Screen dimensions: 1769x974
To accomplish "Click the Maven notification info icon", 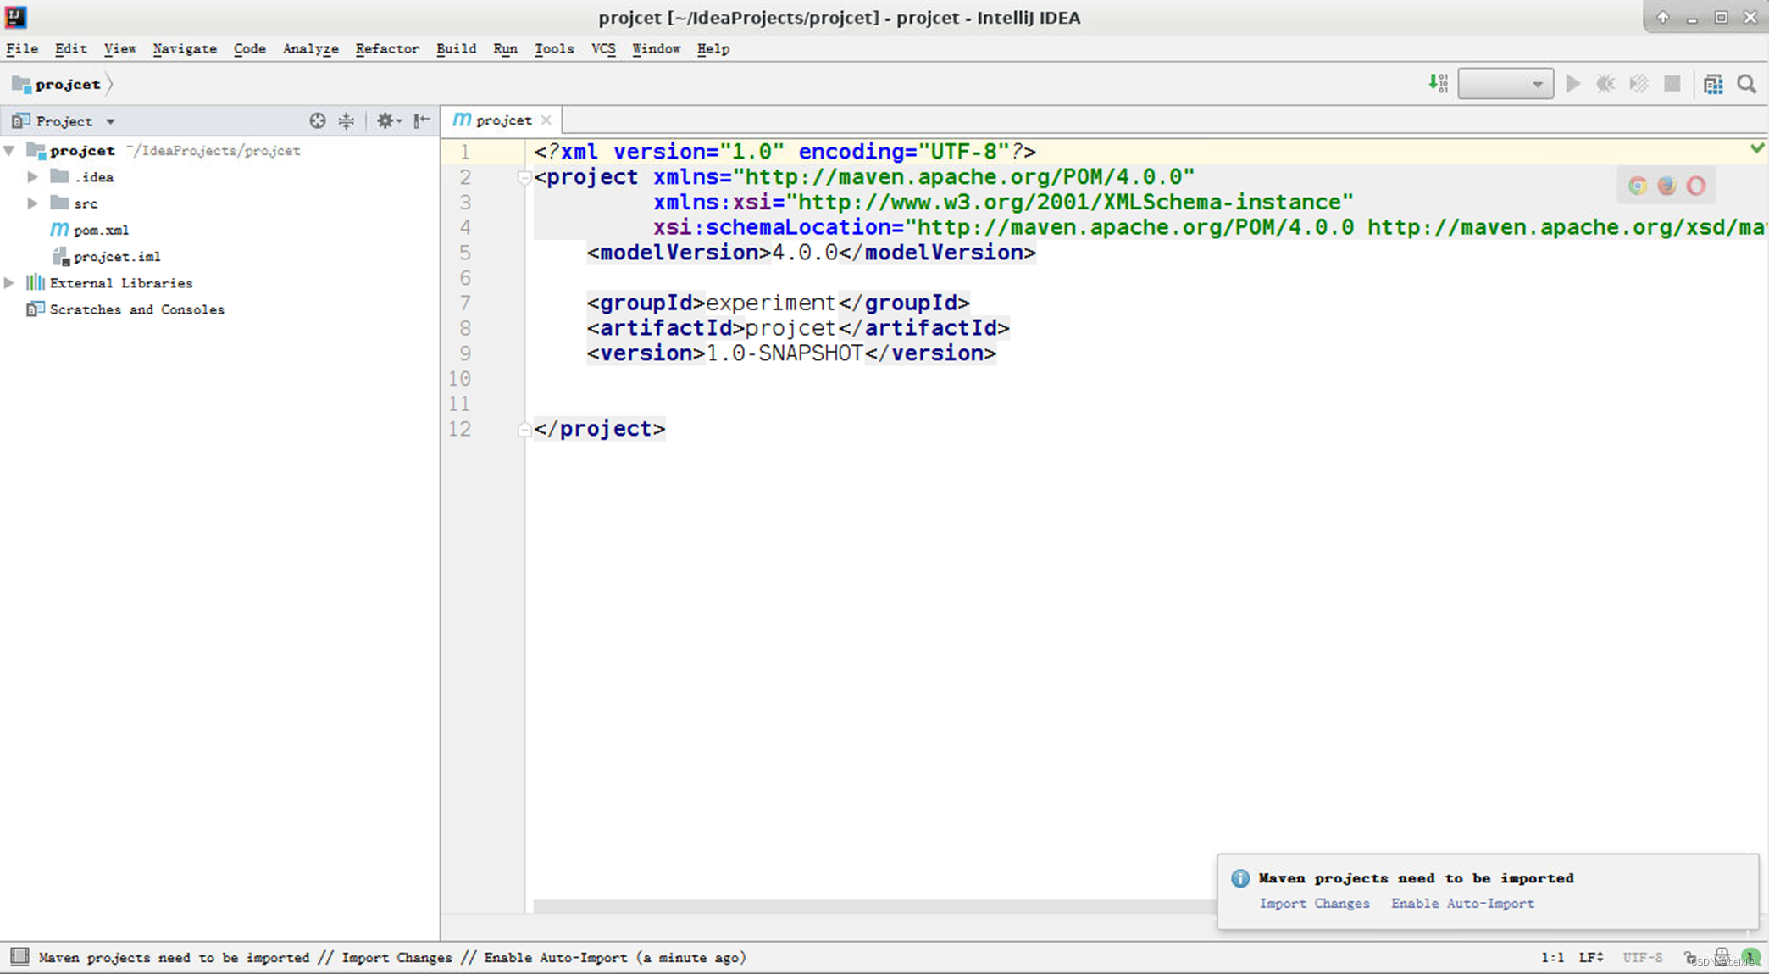I will pos(1240,878).
